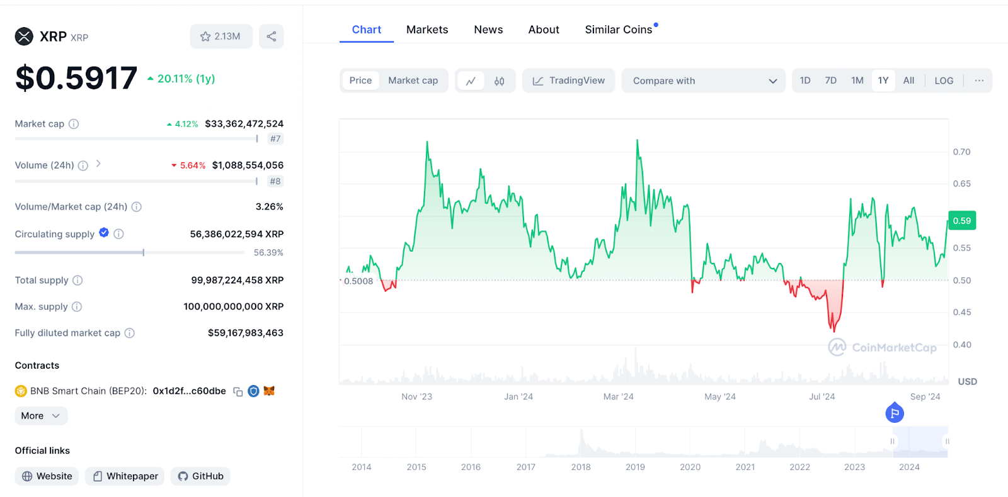Click the volume rank #8 badge
The height and width of the screenshot is (497, 1008).
275,181
